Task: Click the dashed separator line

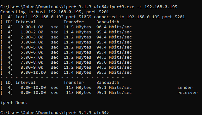Action: [x=62, y=78]
